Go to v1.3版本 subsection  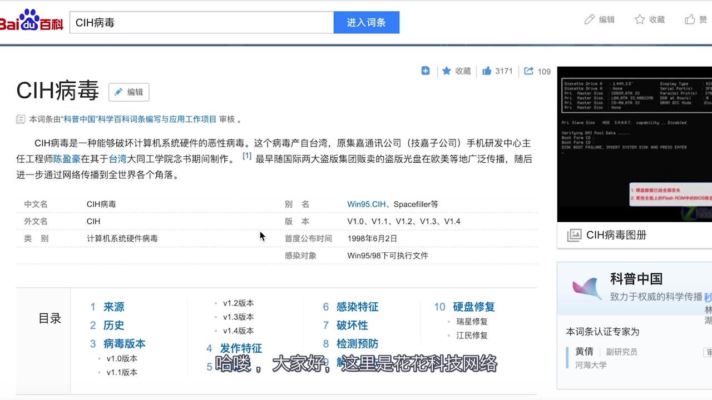(x=238, y=317)
